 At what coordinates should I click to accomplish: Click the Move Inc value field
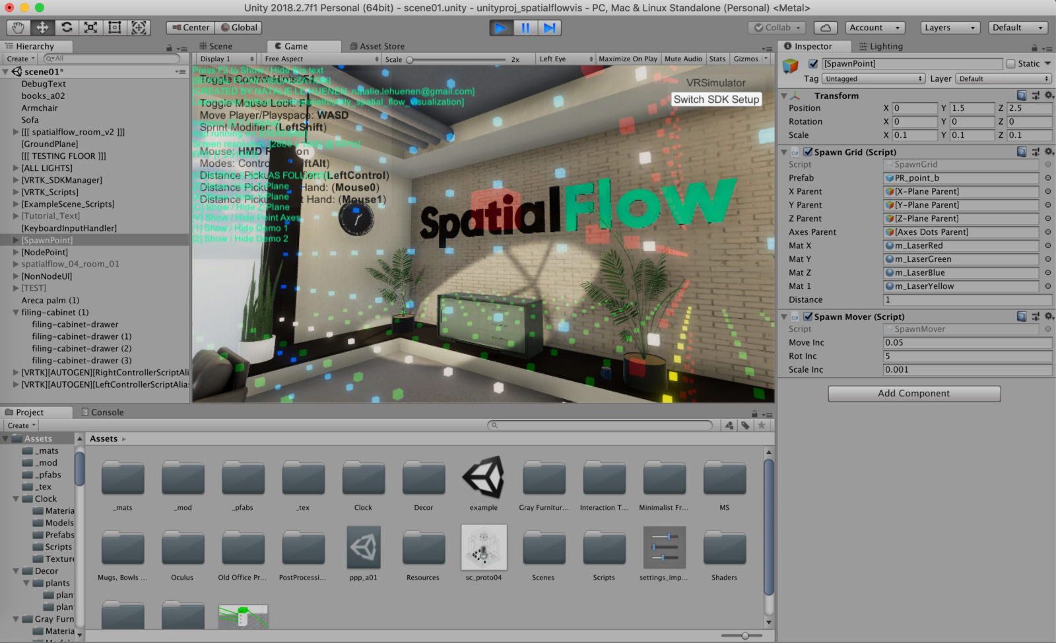pos(968,343)
